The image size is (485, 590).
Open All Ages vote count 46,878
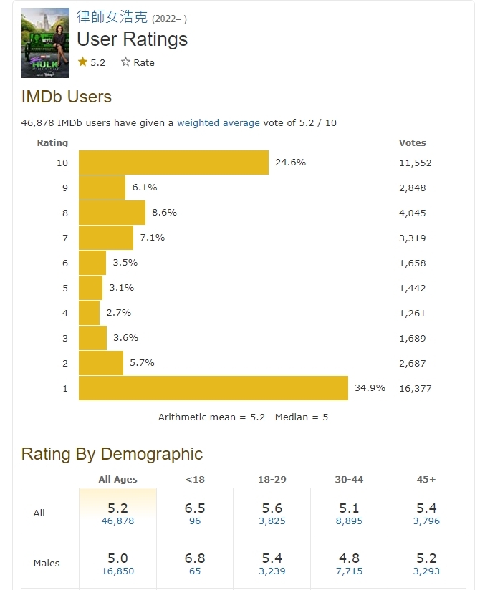pyautogui.click(x=117, y=521)
